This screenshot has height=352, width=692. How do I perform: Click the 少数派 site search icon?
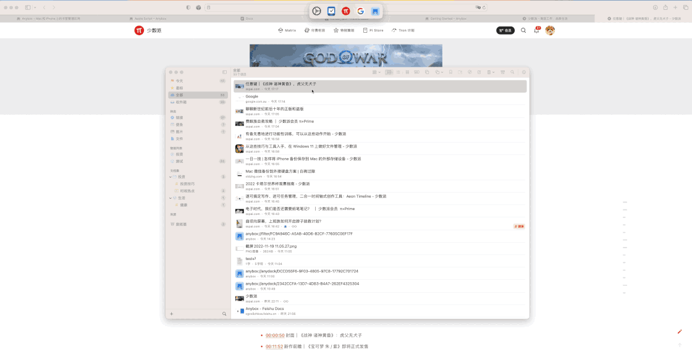click(523, 30)
